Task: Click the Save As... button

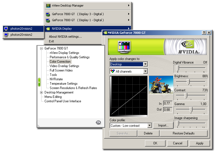Action: tap(123, 133)
